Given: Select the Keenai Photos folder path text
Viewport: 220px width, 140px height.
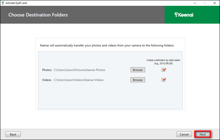Looking at the screenshot, I should [x=80, y=70].
